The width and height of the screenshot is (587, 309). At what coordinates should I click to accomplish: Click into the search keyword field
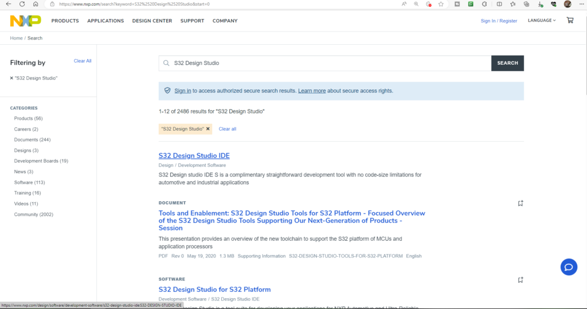327,63
